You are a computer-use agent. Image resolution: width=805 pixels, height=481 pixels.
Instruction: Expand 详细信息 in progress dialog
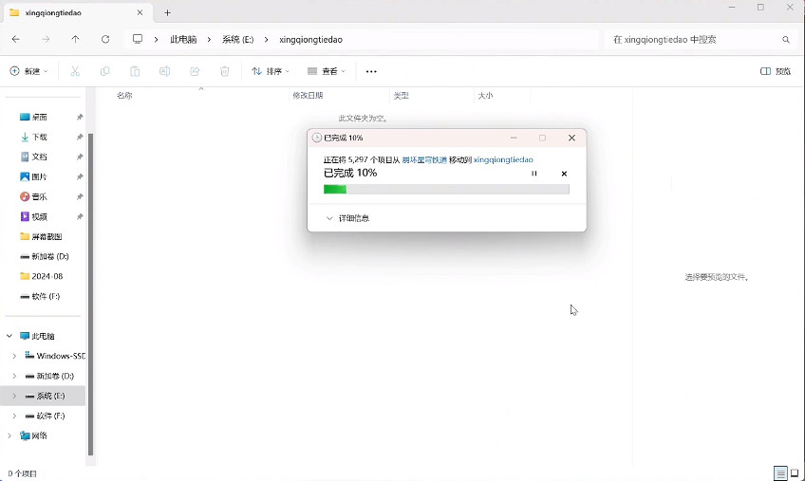click(347, 218)
